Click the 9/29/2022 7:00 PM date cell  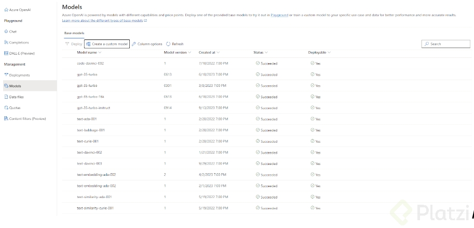213,163
